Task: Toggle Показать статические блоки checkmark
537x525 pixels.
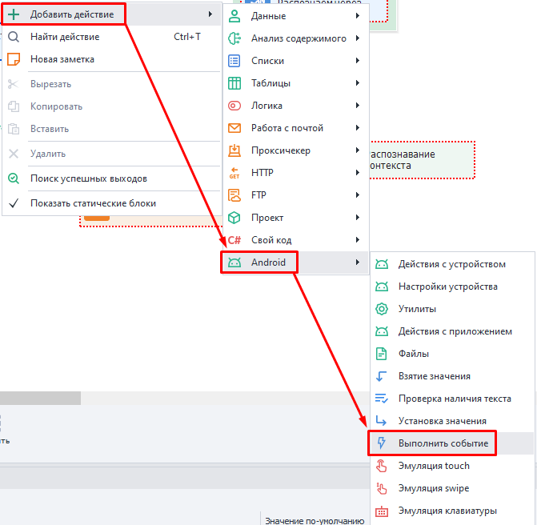Action: coord(14,203)
